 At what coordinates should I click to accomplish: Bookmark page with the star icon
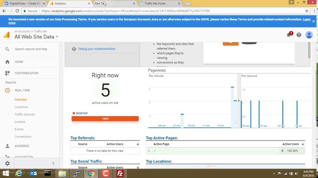coord(307,11)
